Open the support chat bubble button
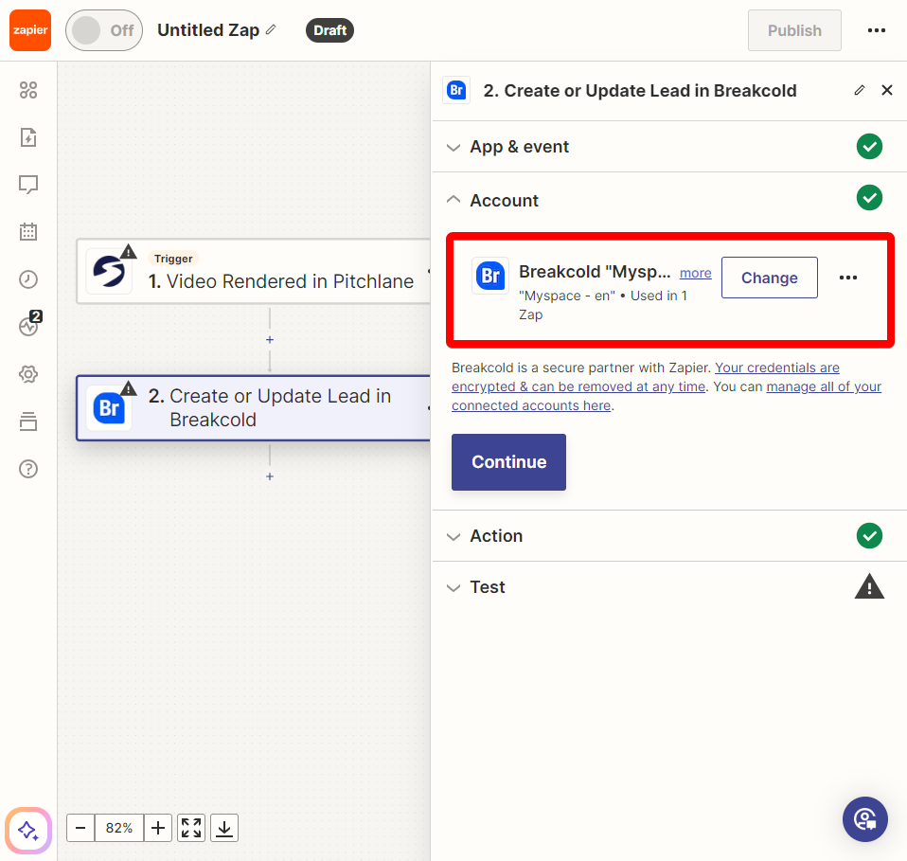Screen dimensions: 907x861 864,819
